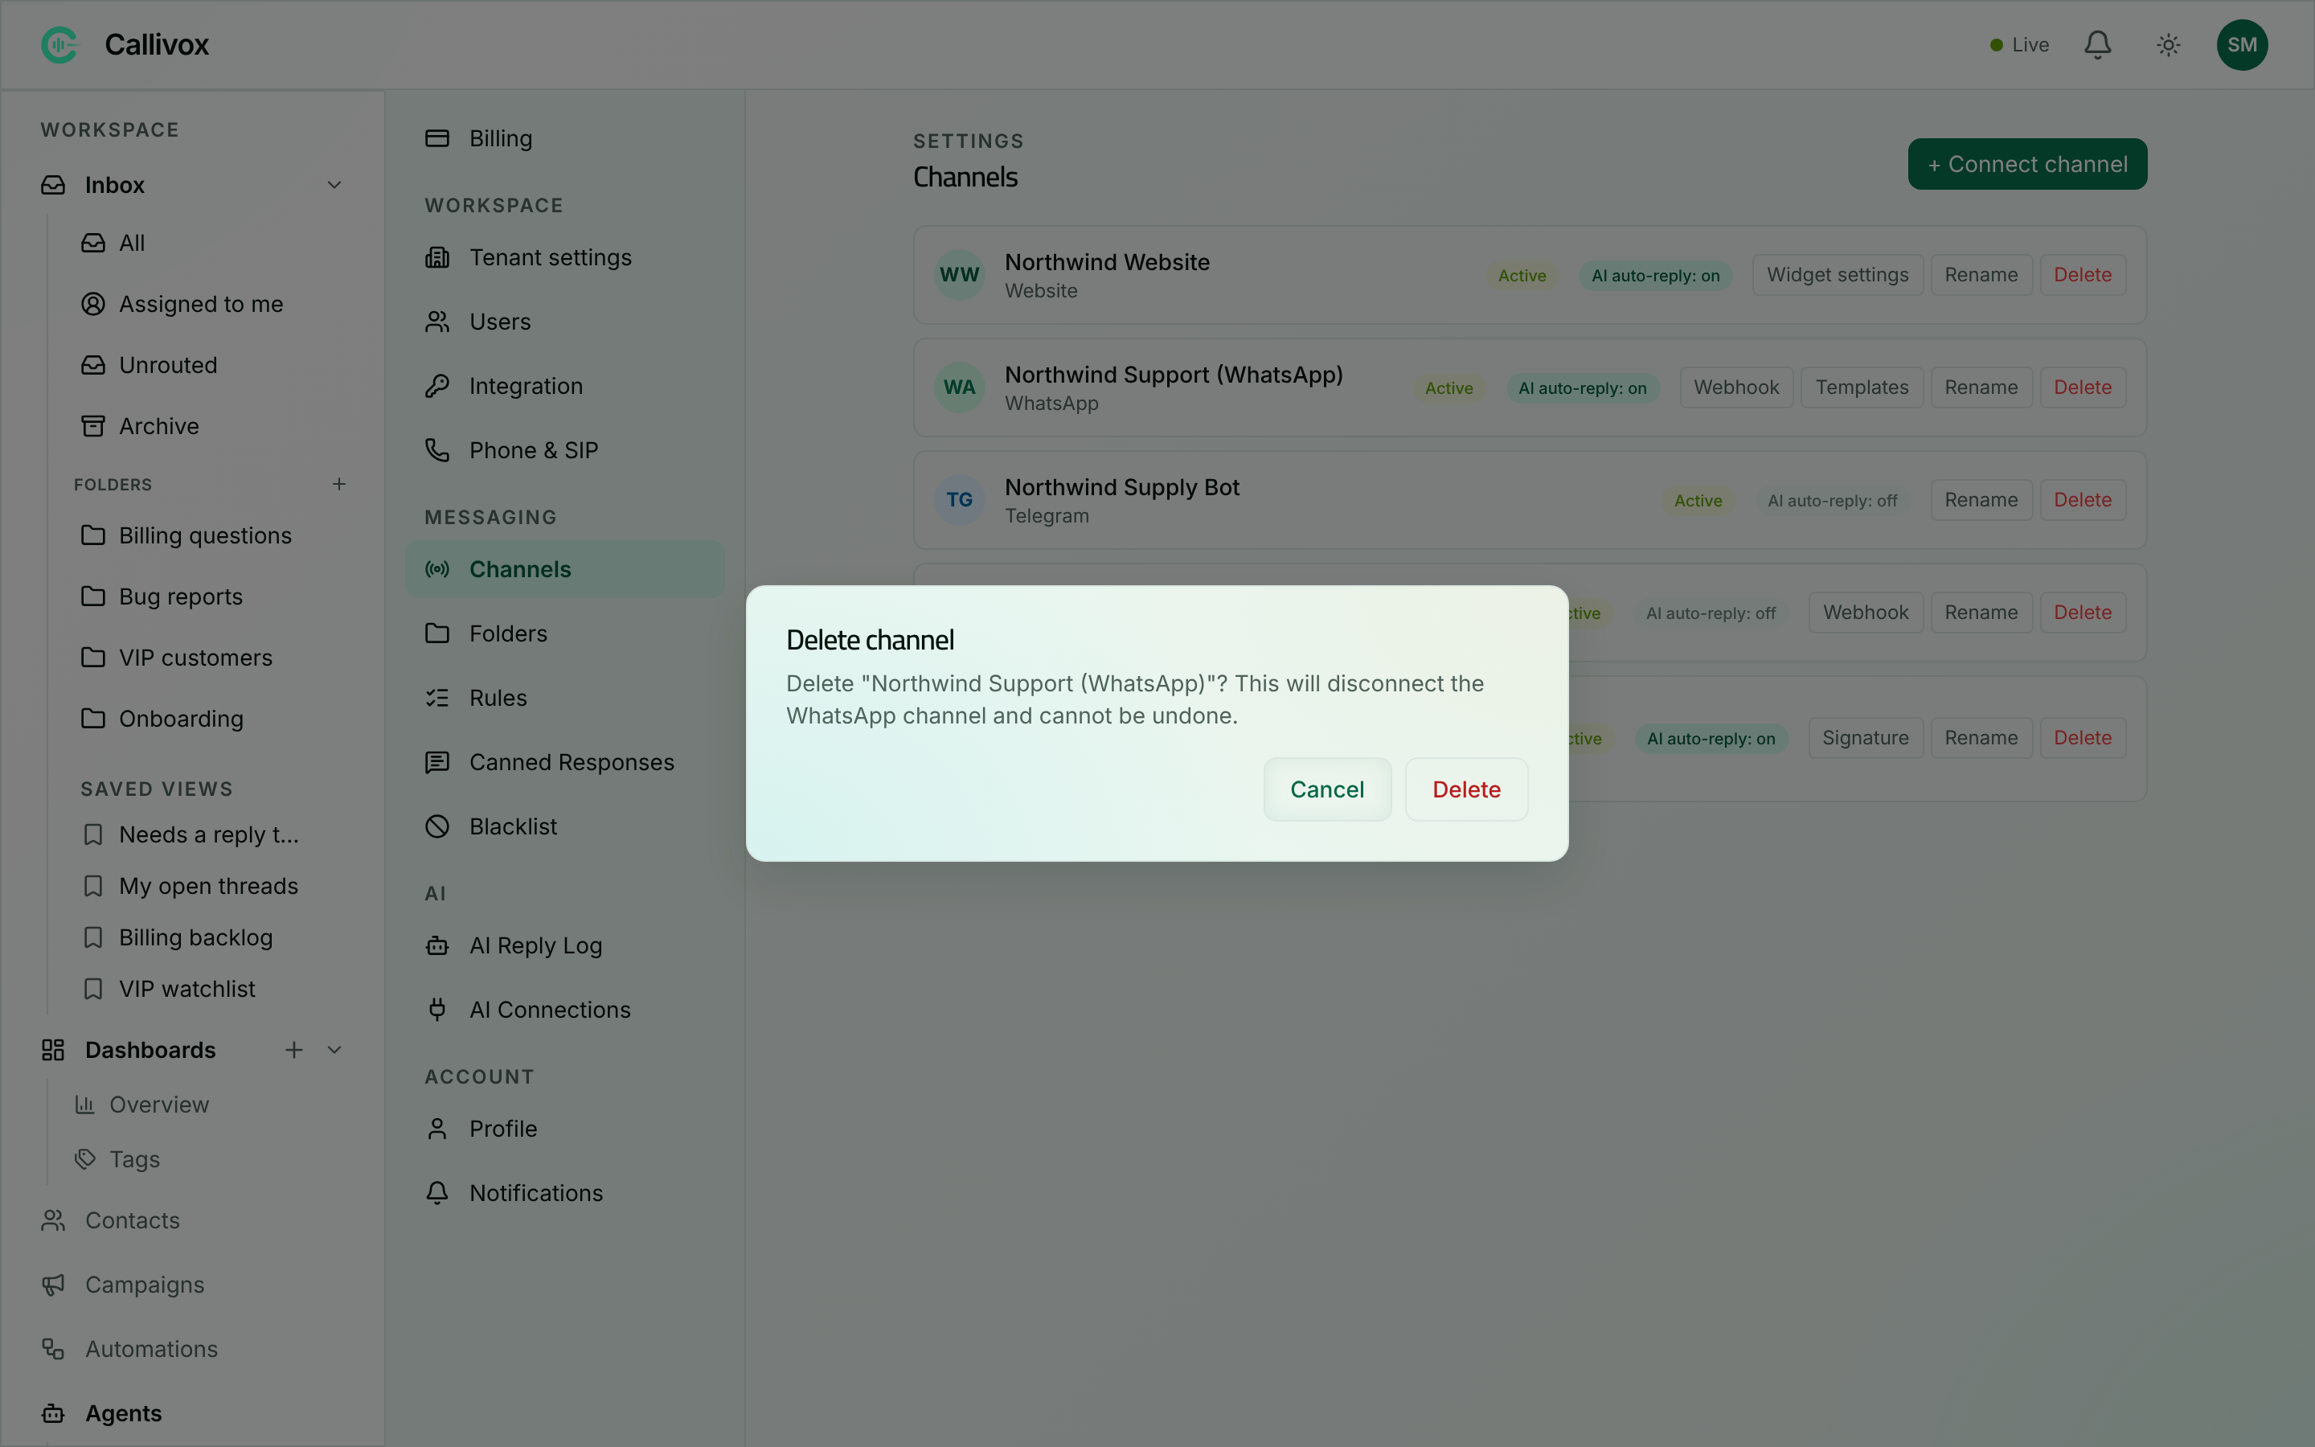Delete the Northwind Support WhatsApp row

[x=2083, y=387]
